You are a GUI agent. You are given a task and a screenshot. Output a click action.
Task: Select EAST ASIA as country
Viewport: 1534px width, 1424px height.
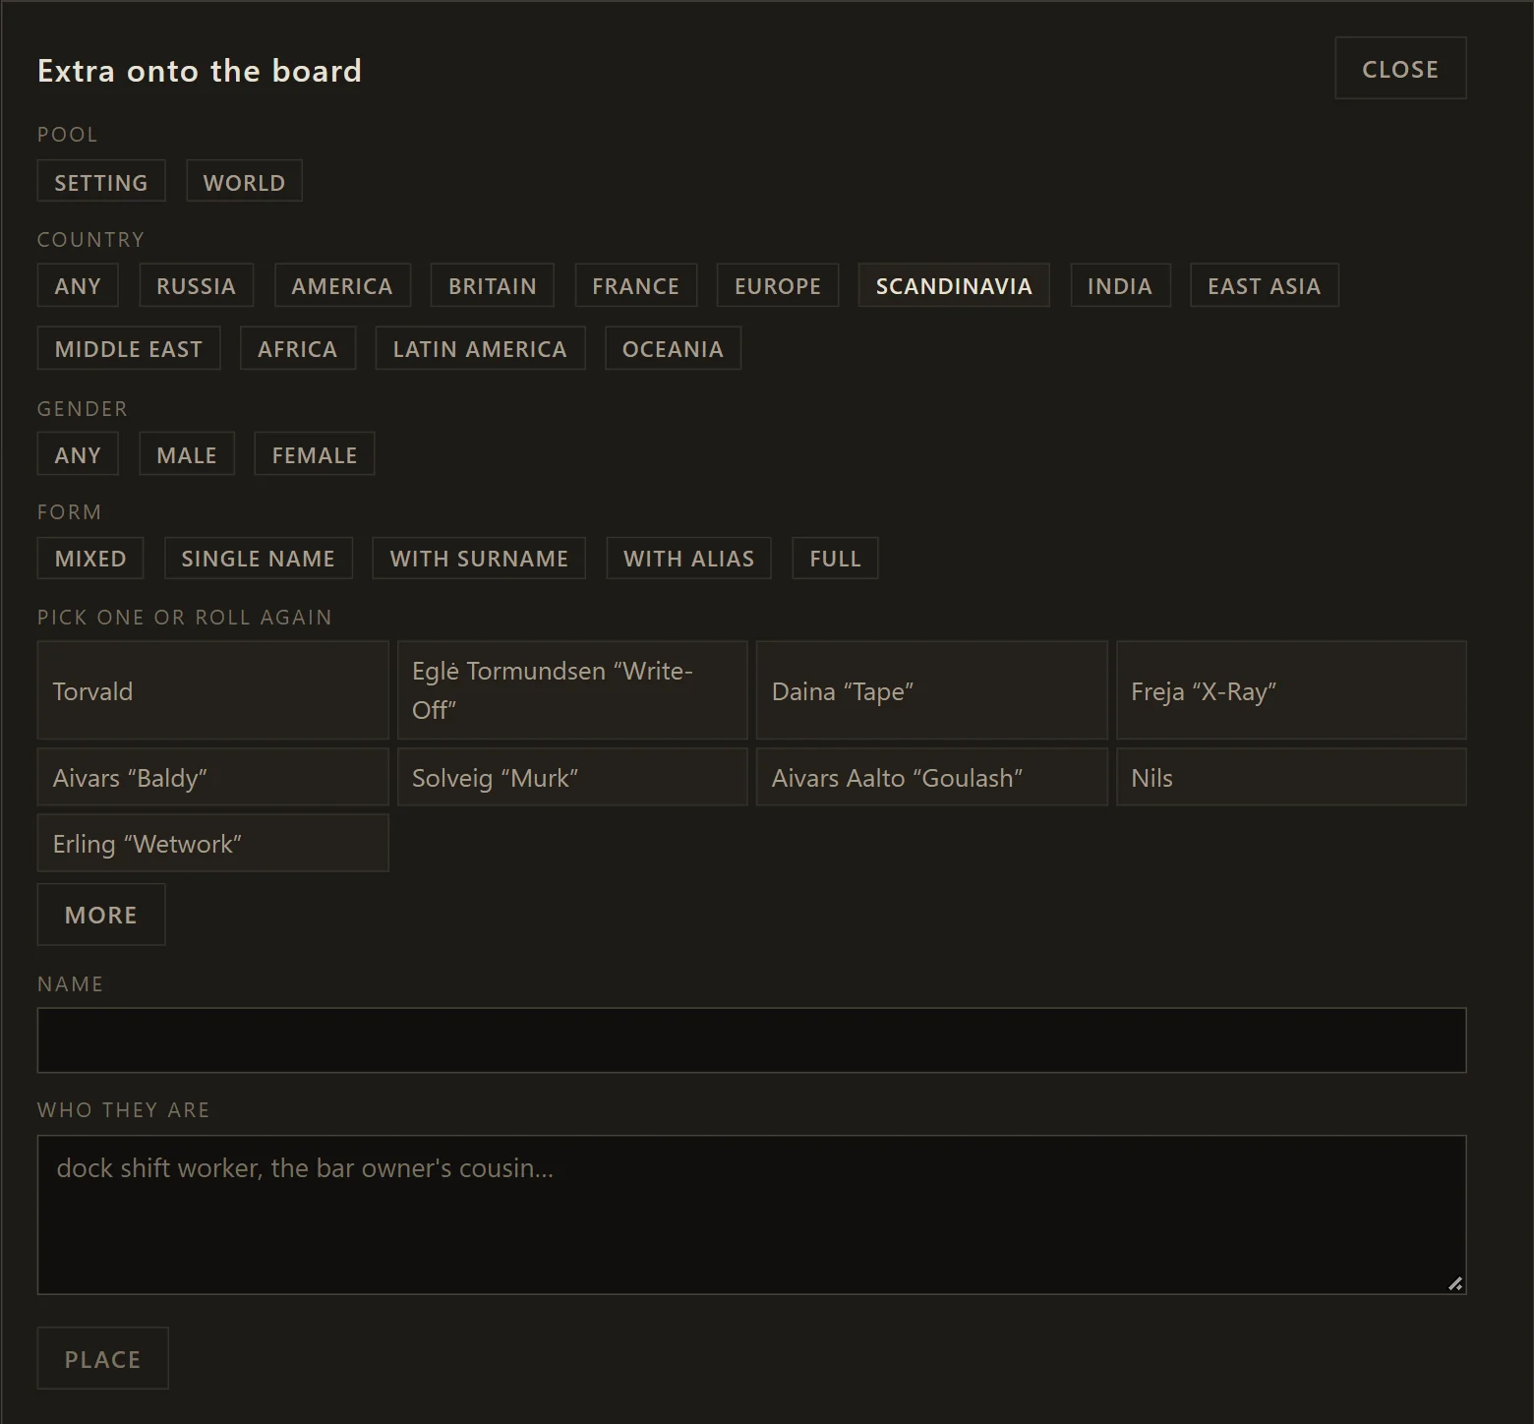point(1265,285)
